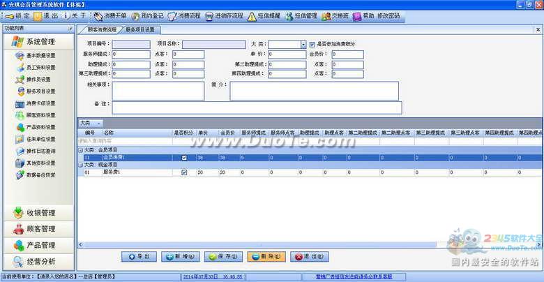This screenshot has width=544, height=282.
Task: Expand the 顾客管理 sidebar group
Action: [39, 229]
